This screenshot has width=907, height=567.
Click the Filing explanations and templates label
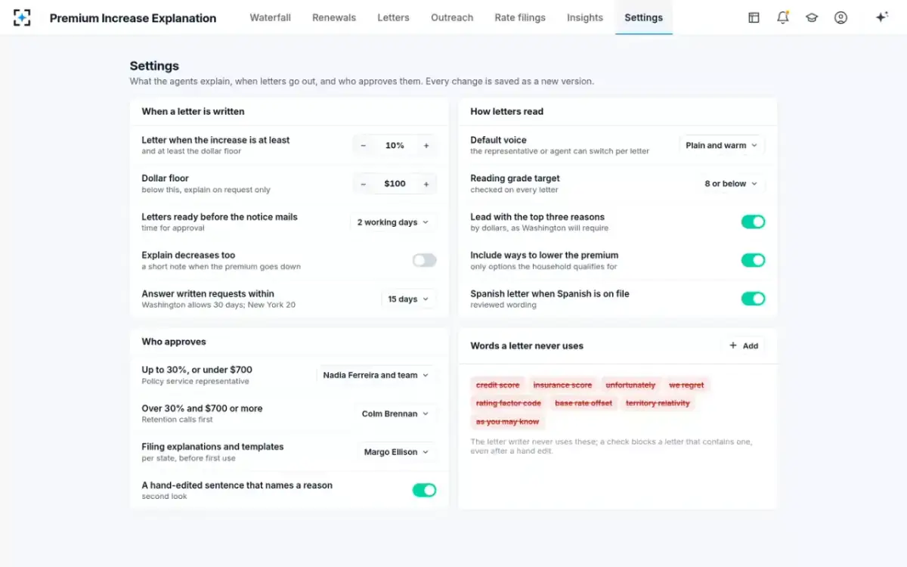click(x=212, y=447)
